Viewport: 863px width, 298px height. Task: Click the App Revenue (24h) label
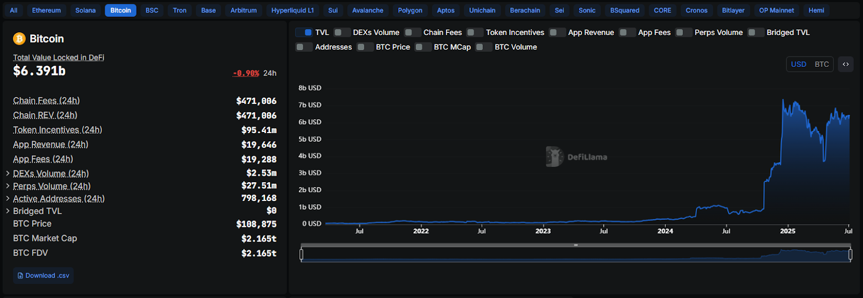click(x=51, y=144)
